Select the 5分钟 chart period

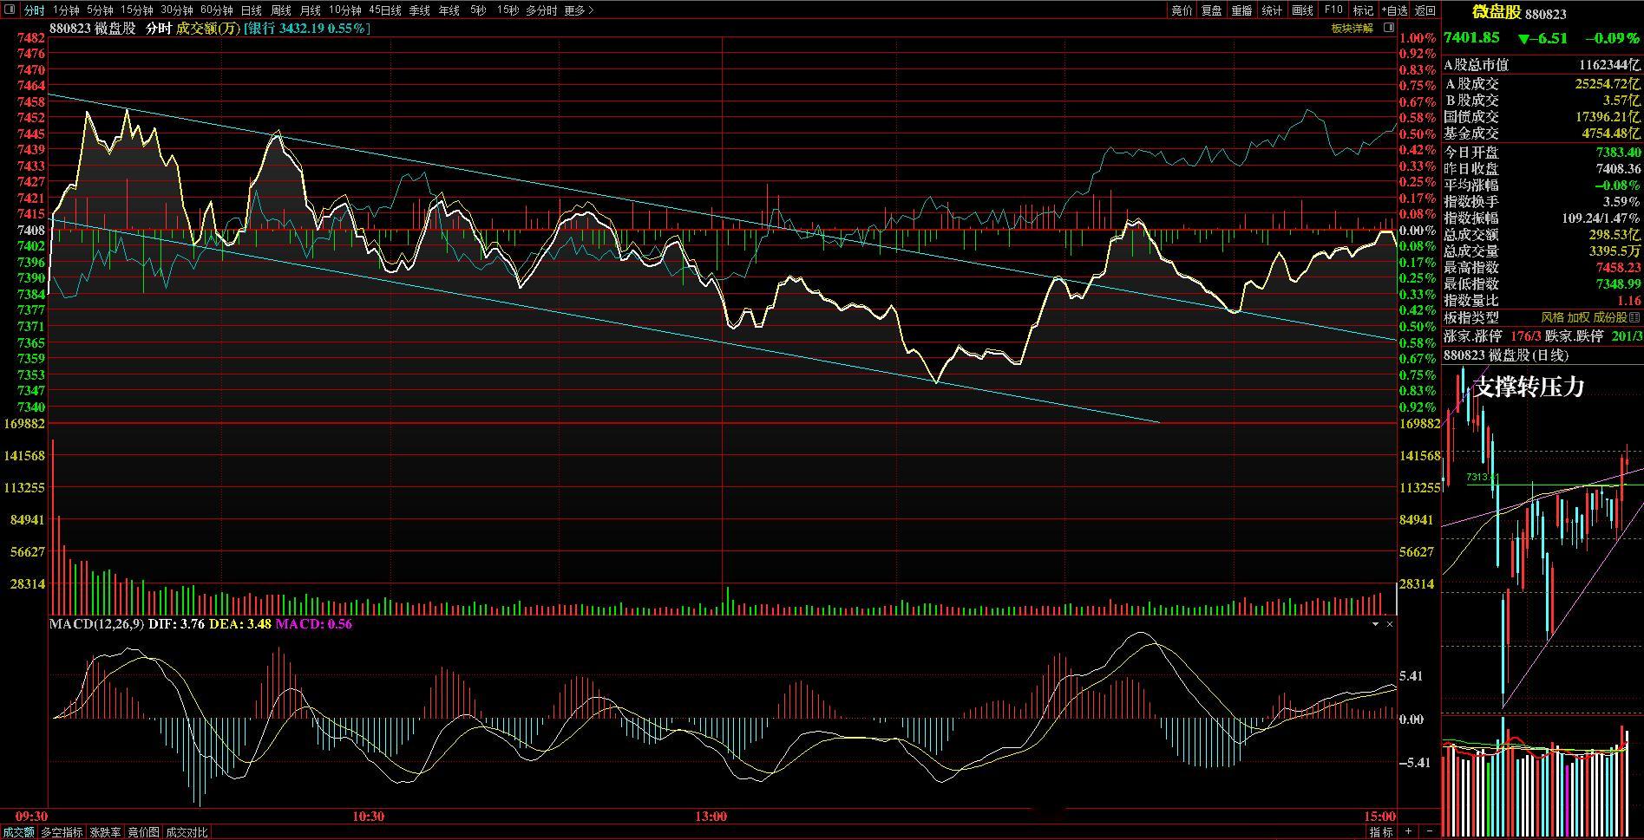(x=100, y=10)
